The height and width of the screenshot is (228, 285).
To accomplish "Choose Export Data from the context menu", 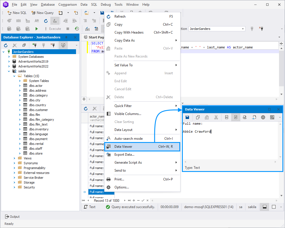I will pos(125,155).
